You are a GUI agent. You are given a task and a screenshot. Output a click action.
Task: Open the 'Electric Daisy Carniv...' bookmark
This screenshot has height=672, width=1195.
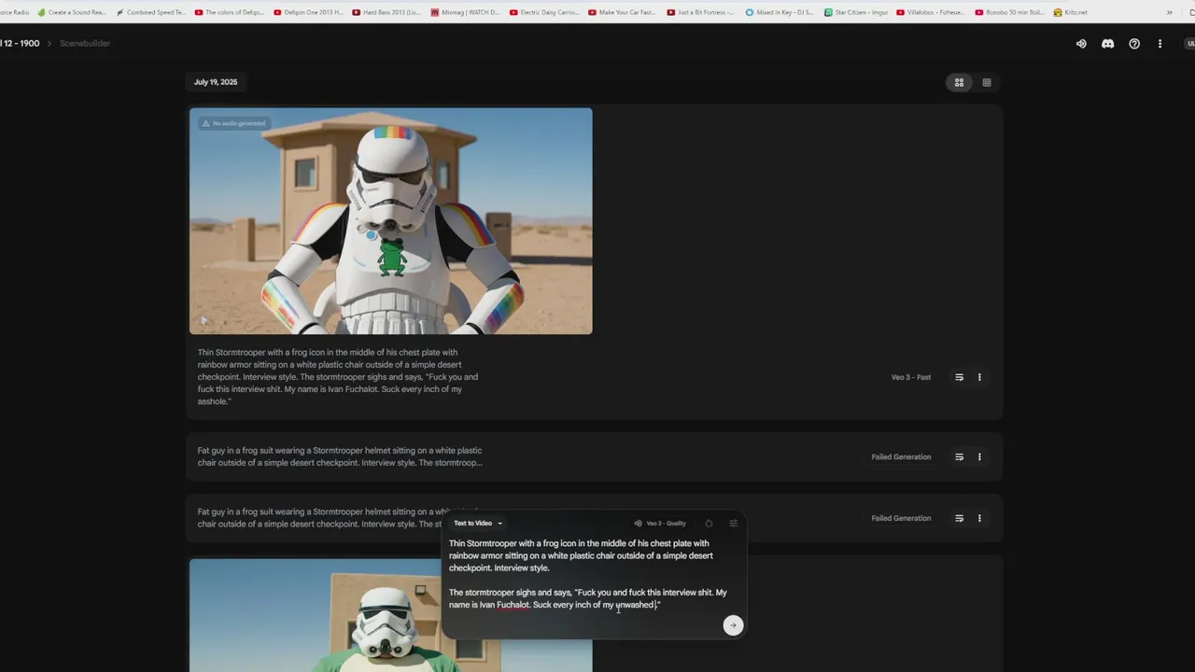click(x=544, y=12)
